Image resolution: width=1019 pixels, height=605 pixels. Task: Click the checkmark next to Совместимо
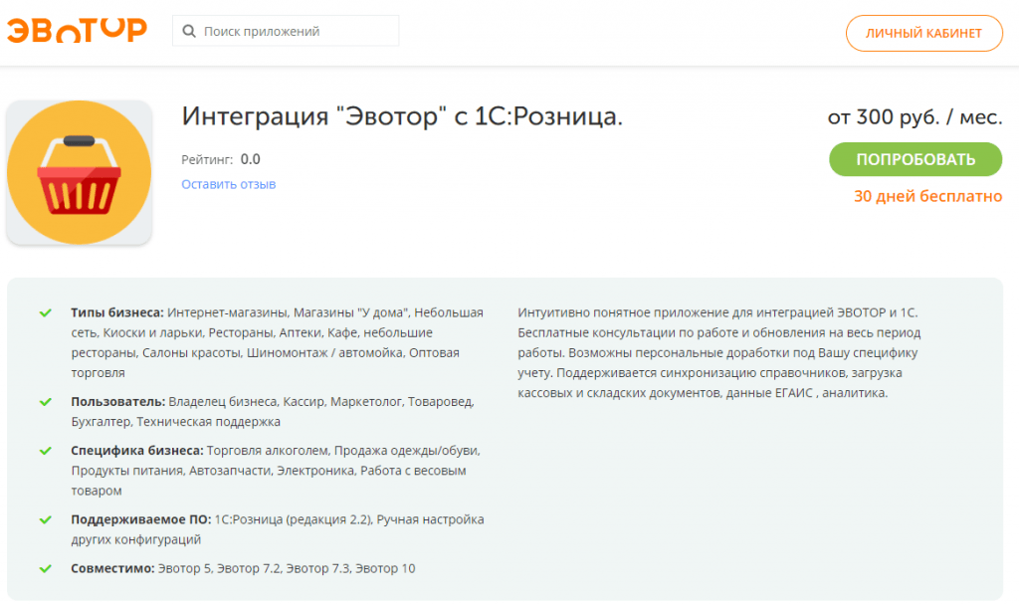click(46, 568)
